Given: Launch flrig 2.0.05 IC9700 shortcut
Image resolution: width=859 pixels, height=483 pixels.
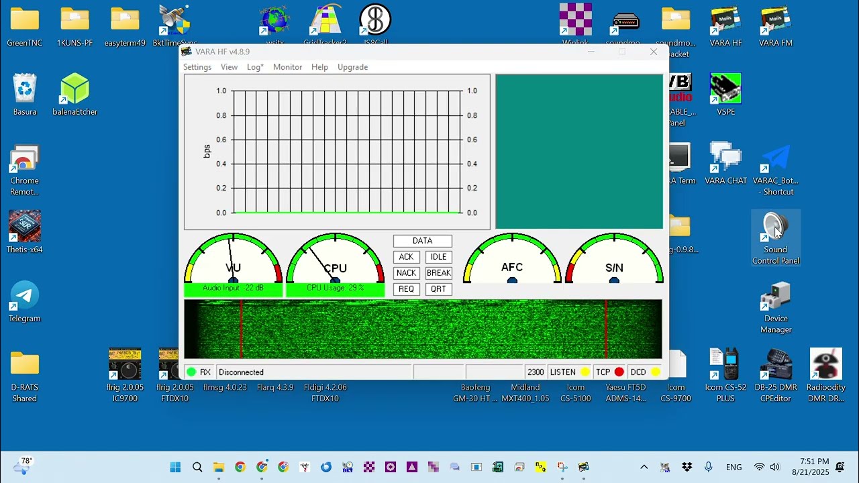Looking at the screenshot, I should 125,376.
